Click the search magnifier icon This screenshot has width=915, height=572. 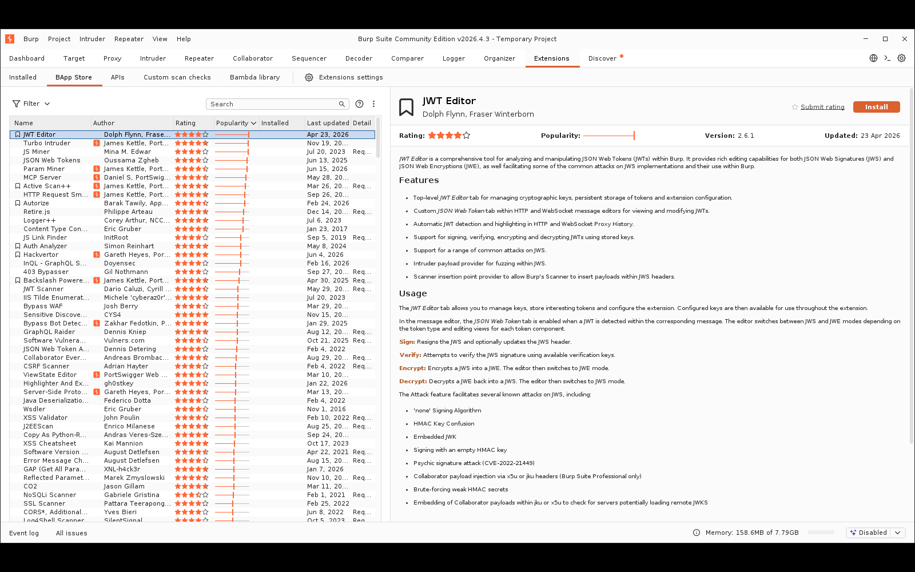pyautogui.click(x=342, y=104)
